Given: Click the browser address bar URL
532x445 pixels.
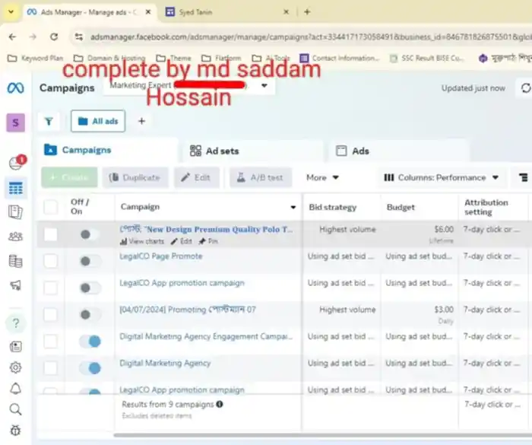Looking at the screenshot, I should coord(310,37).
